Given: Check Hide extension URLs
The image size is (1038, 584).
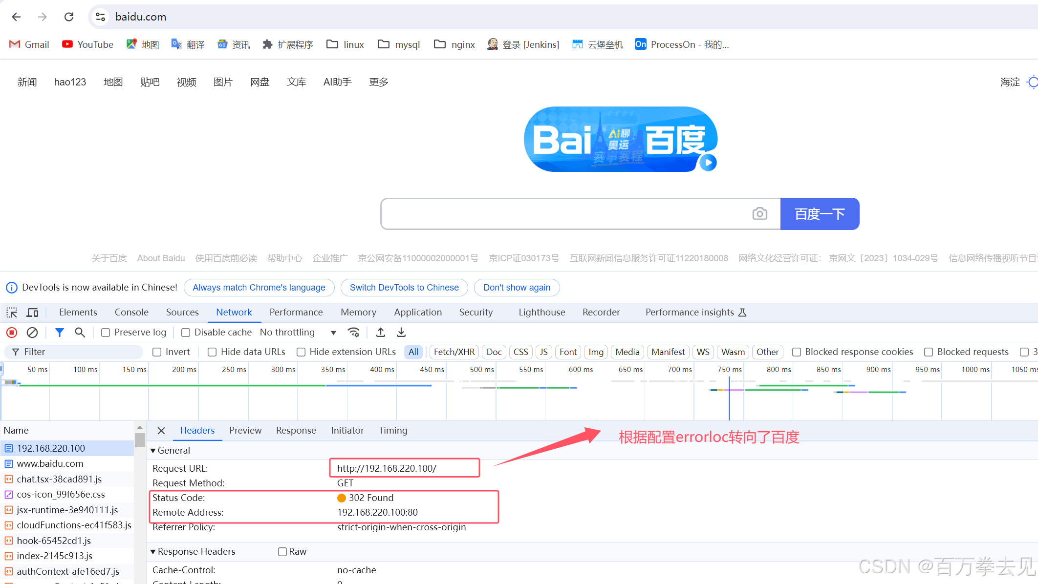Looking at the screenshot, I should (x=301, y=352).
